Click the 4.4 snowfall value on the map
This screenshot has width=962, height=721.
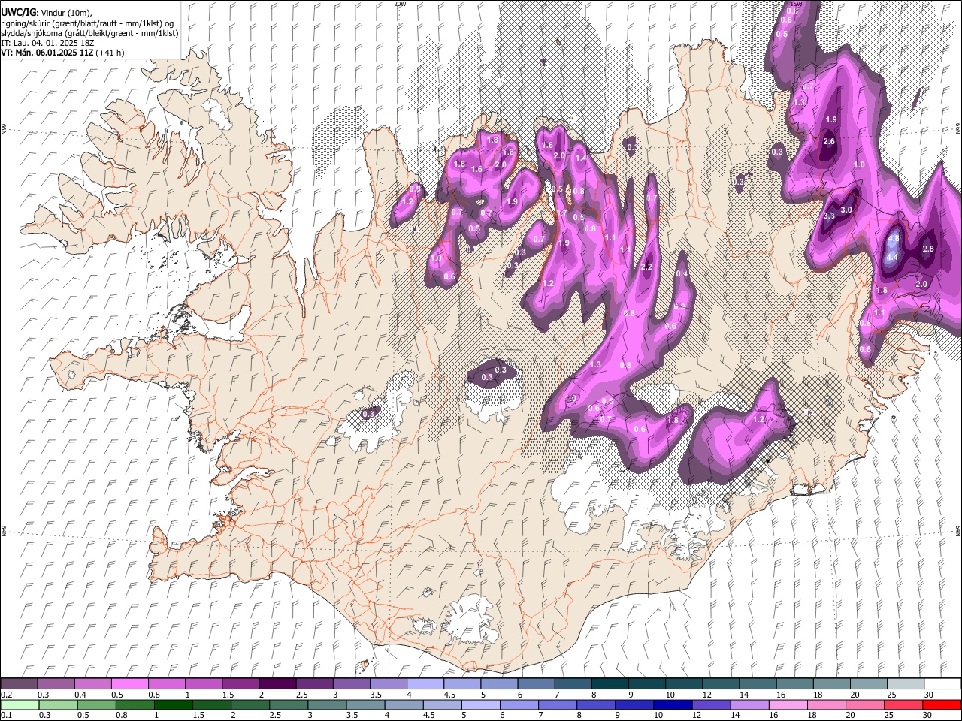(892, 257)
